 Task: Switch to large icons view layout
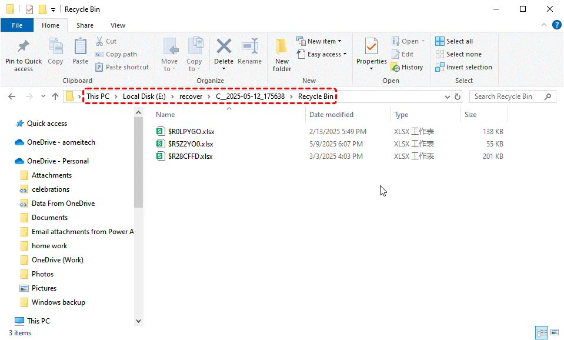pos(554,332)
